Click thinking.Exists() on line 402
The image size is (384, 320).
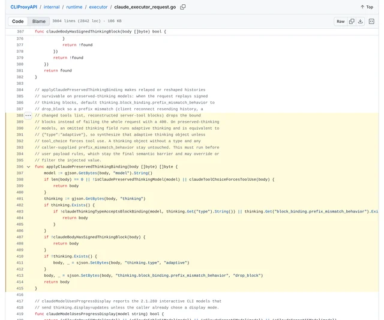click(x=71, y=205)
